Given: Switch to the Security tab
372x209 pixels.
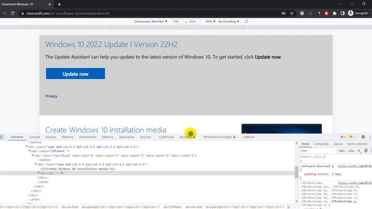Looking at the screenshot, I should [145, 137].
